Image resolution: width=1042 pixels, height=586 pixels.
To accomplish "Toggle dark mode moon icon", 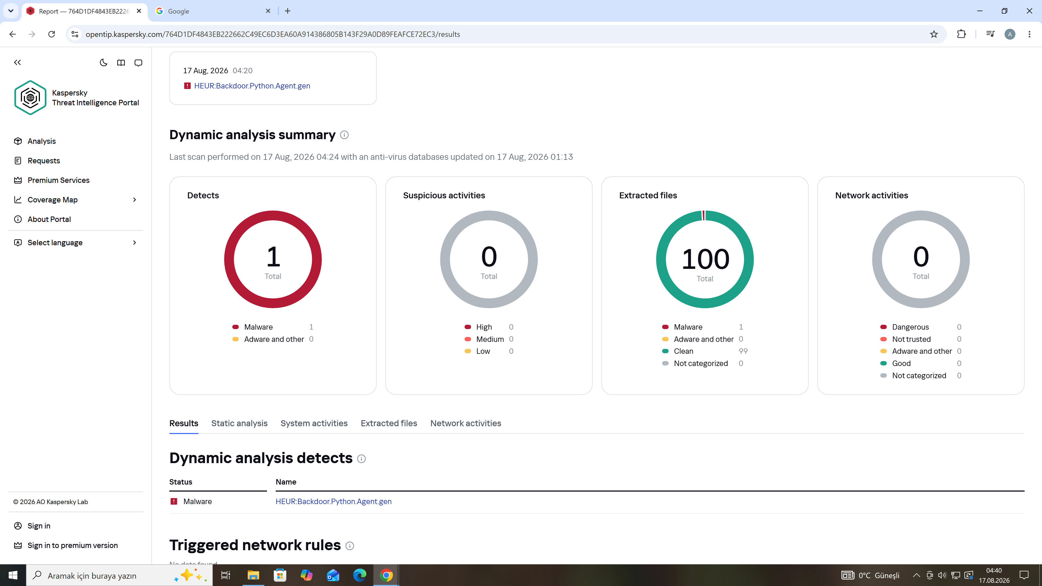I will coord(104,62).
